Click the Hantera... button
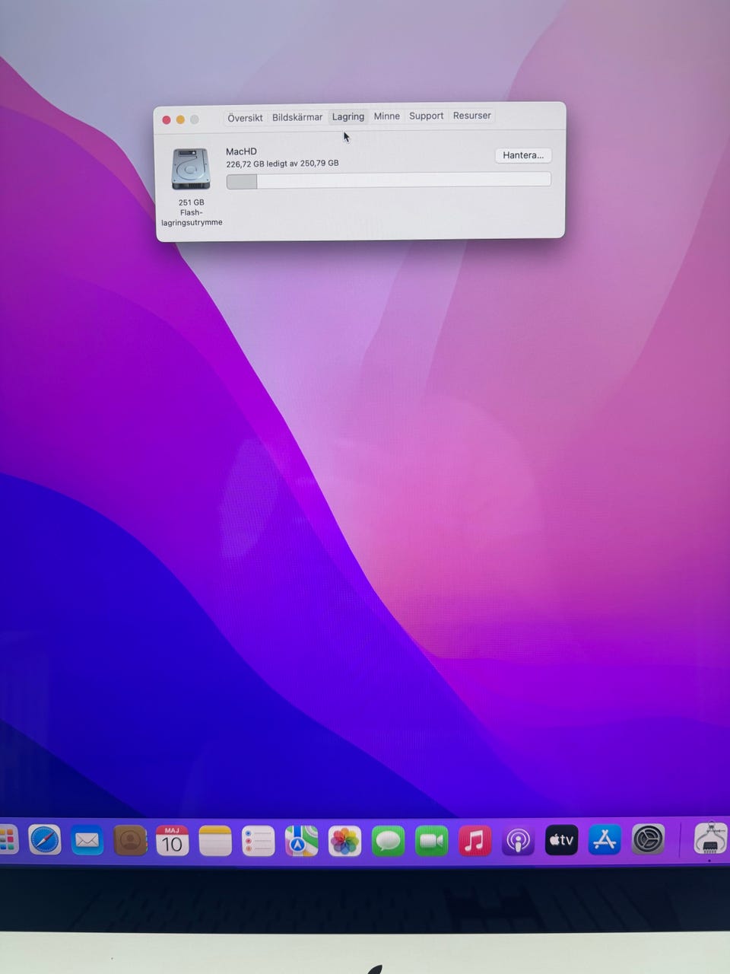The width and height of the screenshot is (730, 974). (523, 155)
